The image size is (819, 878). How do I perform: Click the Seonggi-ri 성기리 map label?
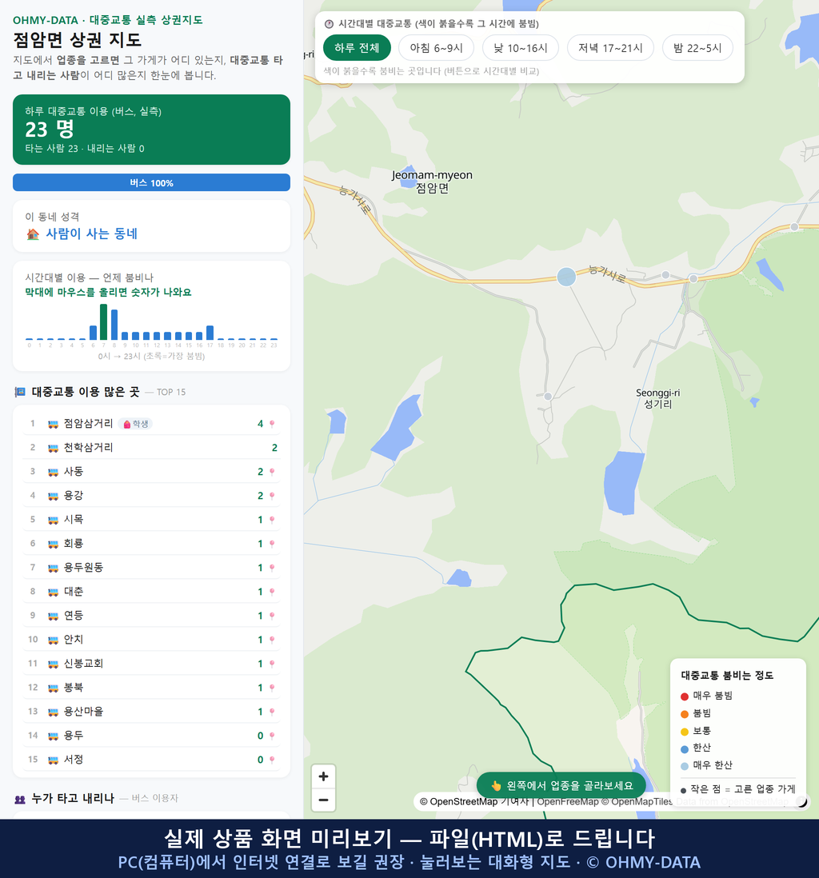[x=657, y=398]
